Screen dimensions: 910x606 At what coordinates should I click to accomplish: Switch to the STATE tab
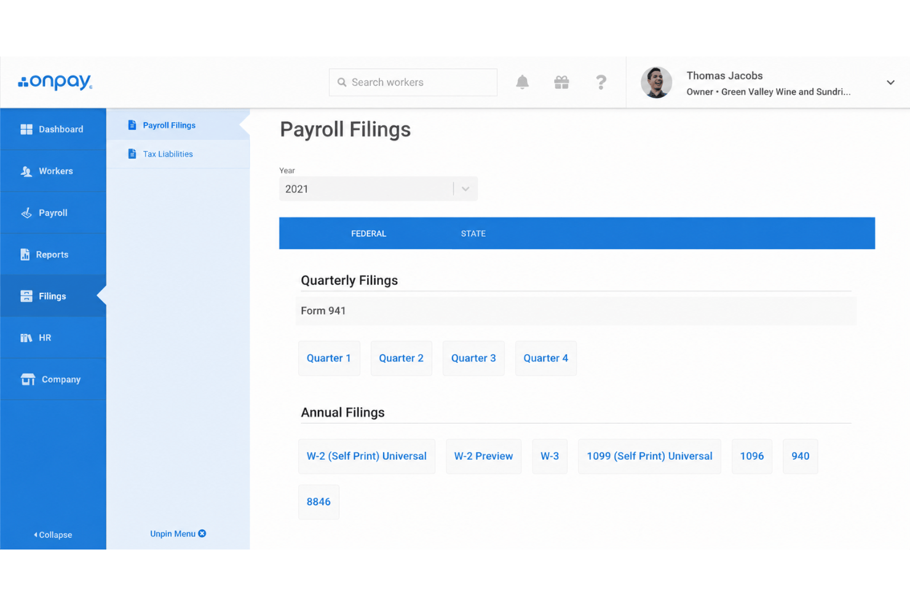[473, 233]
